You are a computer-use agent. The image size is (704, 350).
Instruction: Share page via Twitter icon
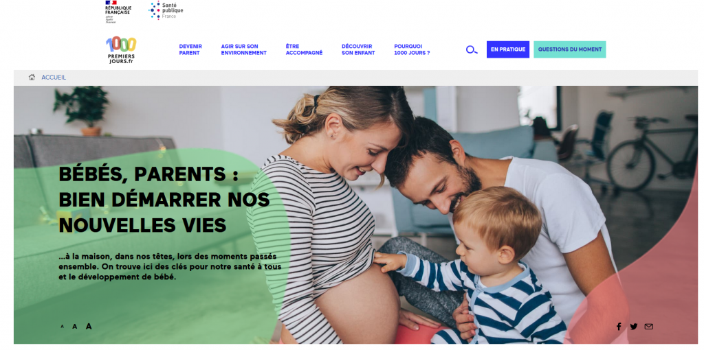pos(633,326)
